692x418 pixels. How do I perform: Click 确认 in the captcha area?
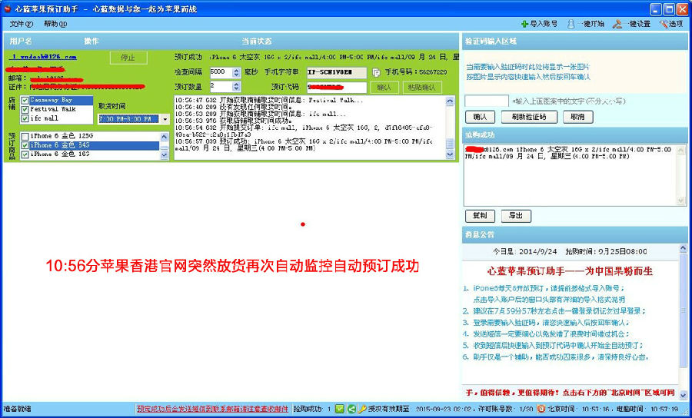[480, 117]
